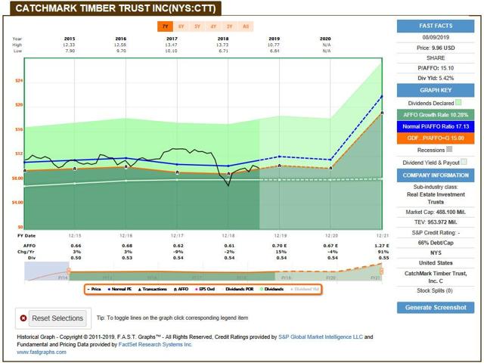Toggle the Dividends legend item
Screen dimensions: 484x363
[272, 289]
